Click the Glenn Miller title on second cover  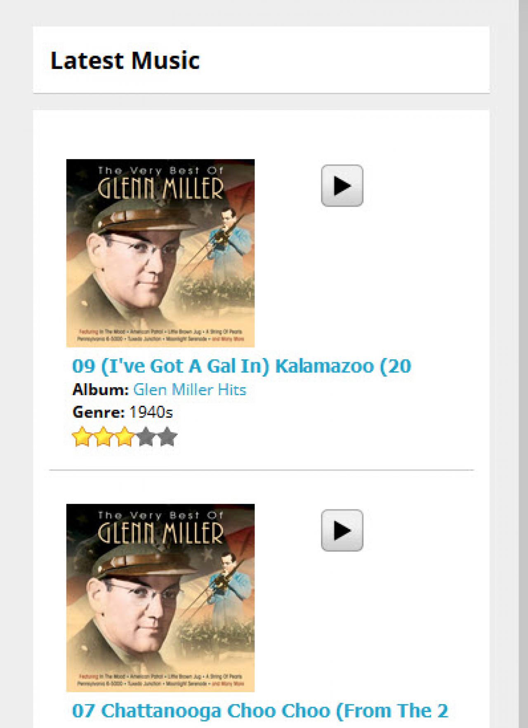coord(160,532)
